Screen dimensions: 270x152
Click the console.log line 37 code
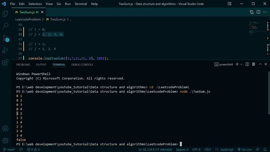(68, 58)
